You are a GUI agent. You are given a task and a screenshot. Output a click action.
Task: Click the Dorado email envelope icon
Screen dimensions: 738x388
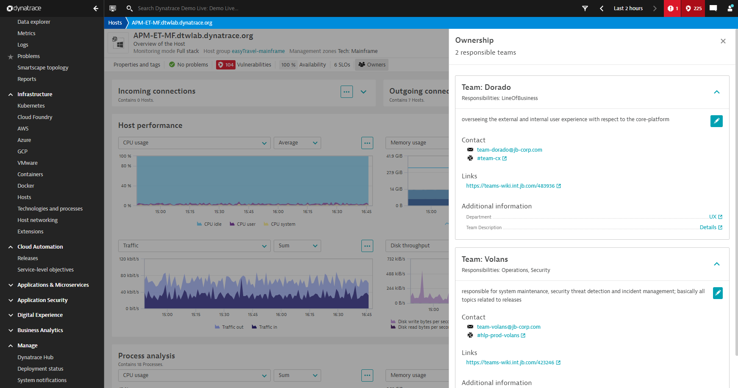pos(470,150)
